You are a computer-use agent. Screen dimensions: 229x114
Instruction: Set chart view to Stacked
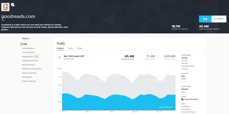pos(185,89)
